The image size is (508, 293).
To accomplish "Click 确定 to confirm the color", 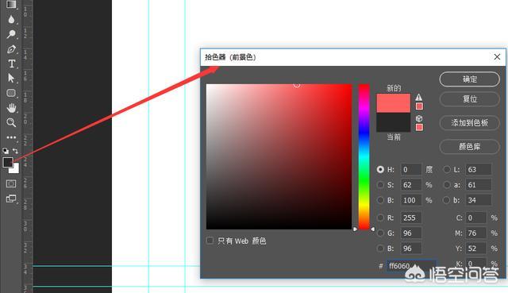I will 469,79.
